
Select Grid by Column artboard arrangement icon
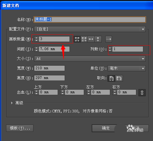(x=84, y=39)
